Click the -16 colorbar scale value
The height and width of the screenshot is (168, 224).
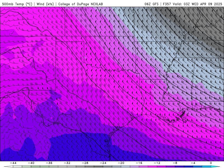(139, 163)
